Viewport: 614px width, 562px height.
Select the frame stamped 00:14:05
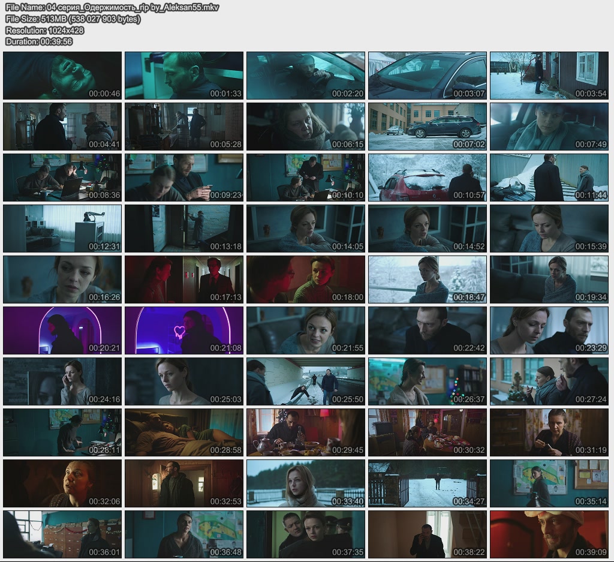coord(306,229)
